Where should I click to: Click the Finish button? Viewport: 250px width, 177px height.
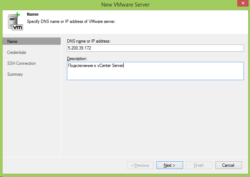199,165
